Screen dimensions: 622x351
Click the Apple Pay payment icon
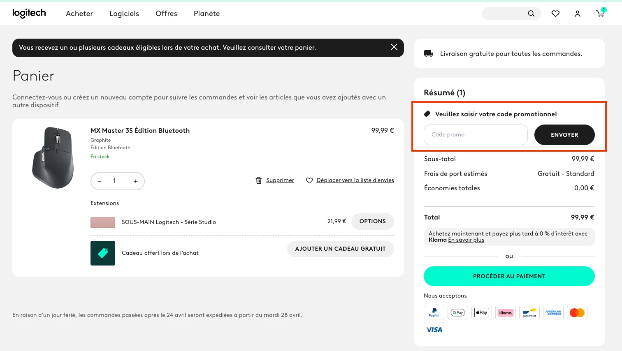click(482, 313)
